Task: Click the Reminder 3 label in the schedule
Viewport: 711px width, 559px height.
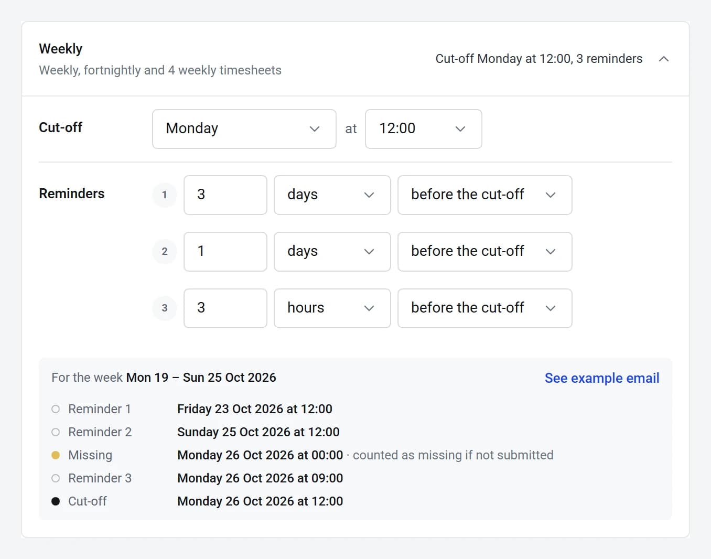Action: (x=100, y=478)
